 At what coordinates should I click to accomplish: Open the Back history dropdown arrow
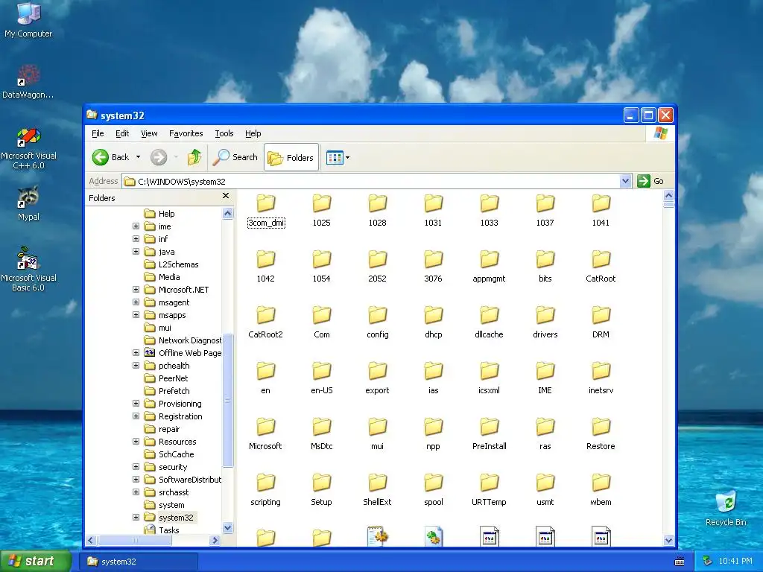[x=138, y=157]
